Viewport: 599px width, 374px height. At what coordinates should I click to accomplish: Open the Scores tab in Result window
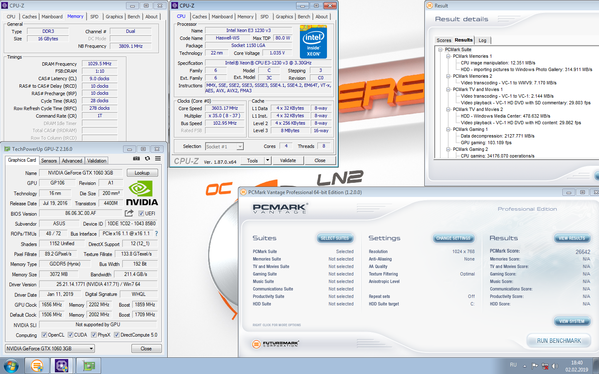[x=444, y=40]
